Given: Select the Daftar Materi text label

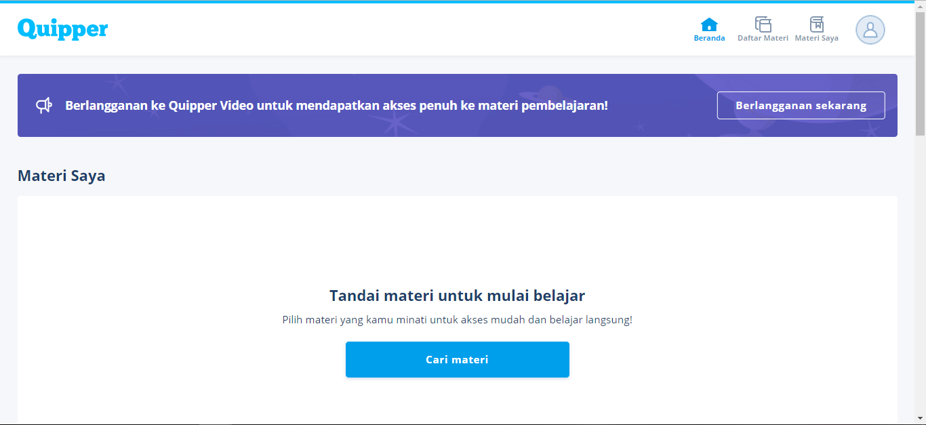Looking at the screenshot, I should pos(763,39).
